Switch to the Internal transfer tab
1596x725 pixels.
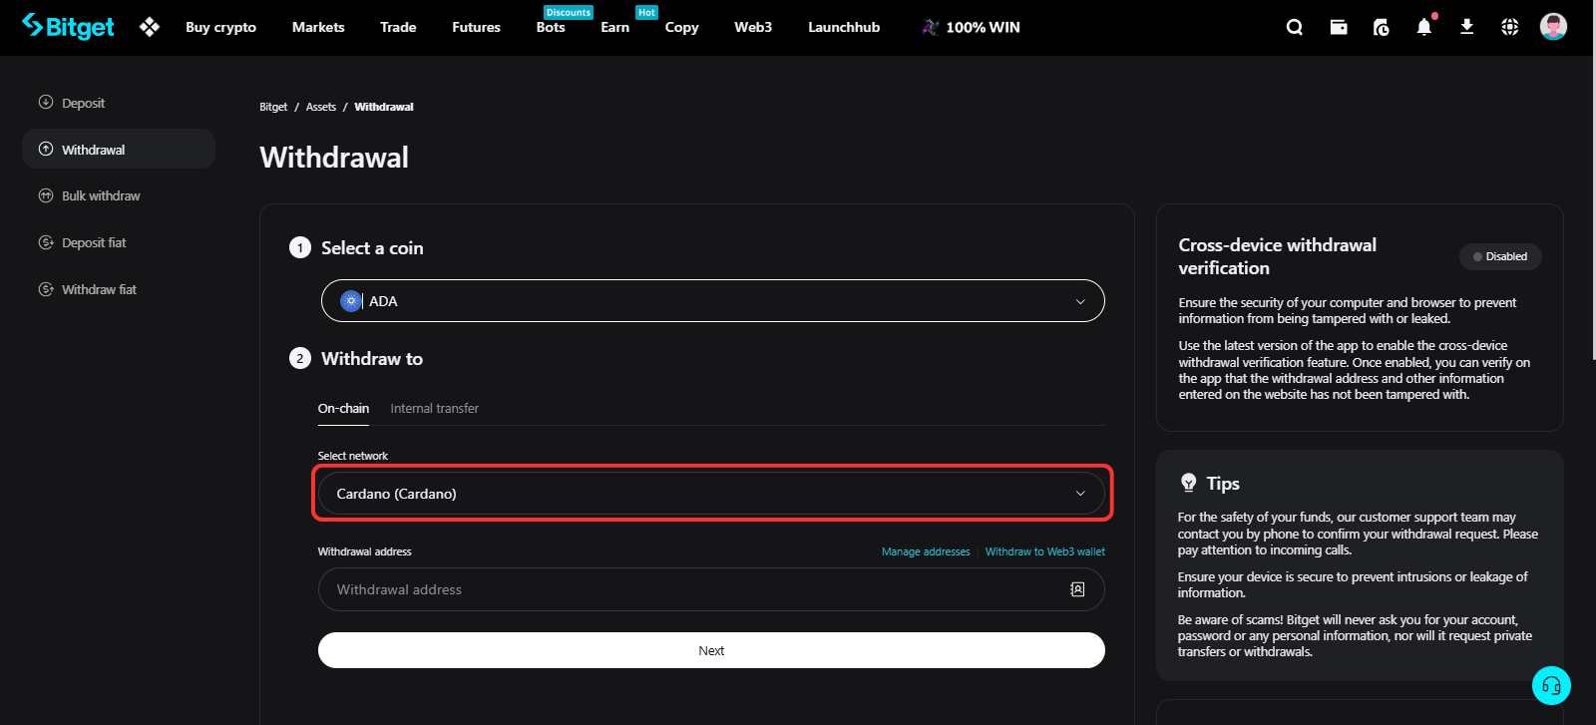(434, 408)
